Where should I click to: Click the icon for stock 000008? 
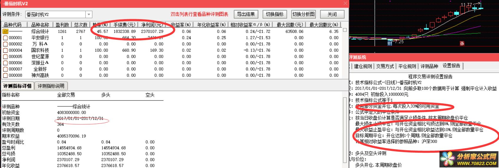coord(5,75)
